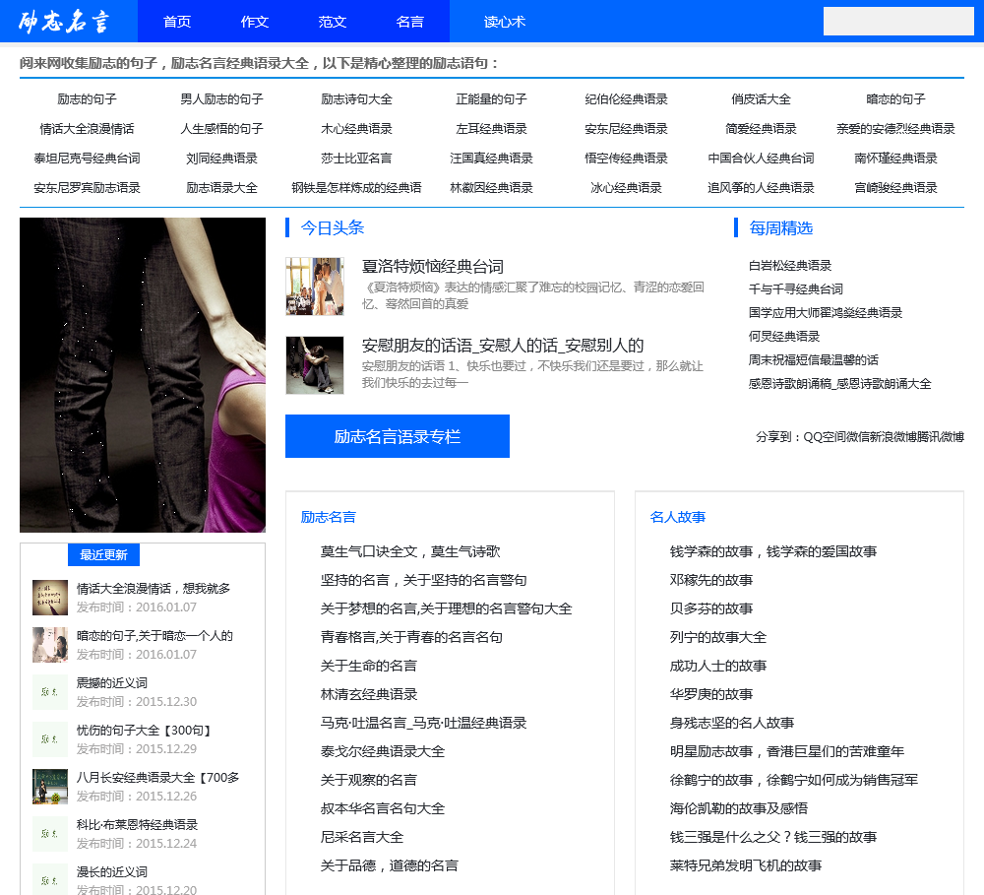The image size is (984, 895).
Task: Open 周末祝福短信最温馨的话 link
Action: tap(813, 360)
